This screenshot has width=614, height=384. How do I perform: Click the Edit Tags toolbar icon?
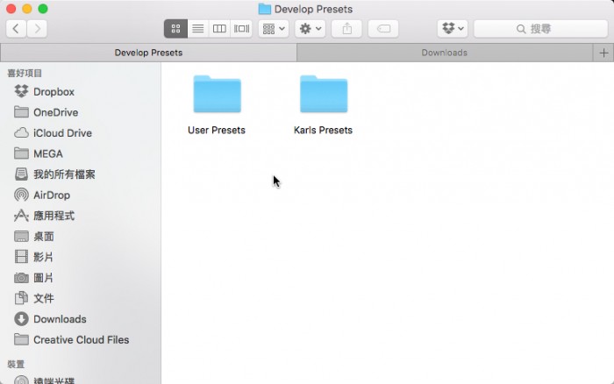[383, 29]
